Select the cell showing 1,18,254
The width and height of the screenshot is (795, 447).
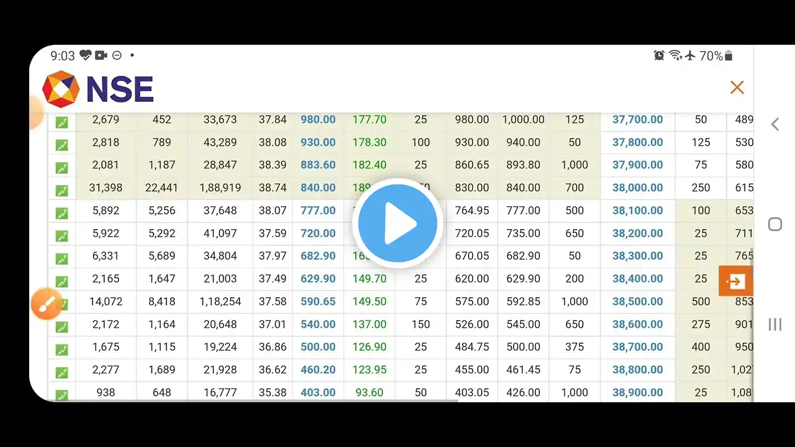[x=220, y=301]
